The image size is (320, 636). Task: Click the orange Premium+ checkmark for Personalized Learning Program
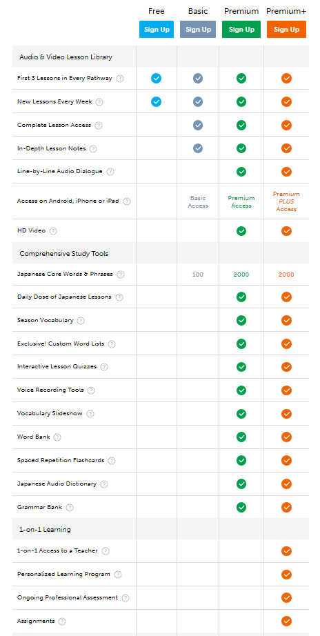[286, 575]
